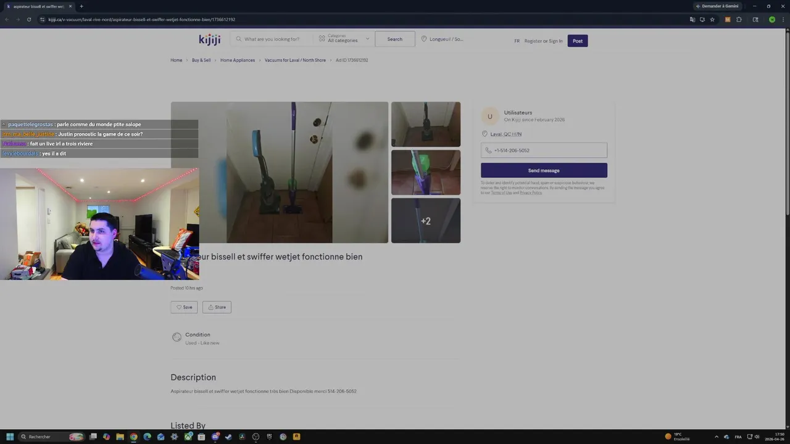This screenshot has height=444, width=790.
Task: Show hidden system tray icons
Action: 717,437
